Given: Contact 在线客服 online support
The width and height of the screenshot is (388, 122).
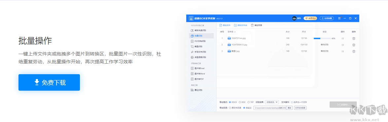Looking at the screenshot, I should (327, 18).
